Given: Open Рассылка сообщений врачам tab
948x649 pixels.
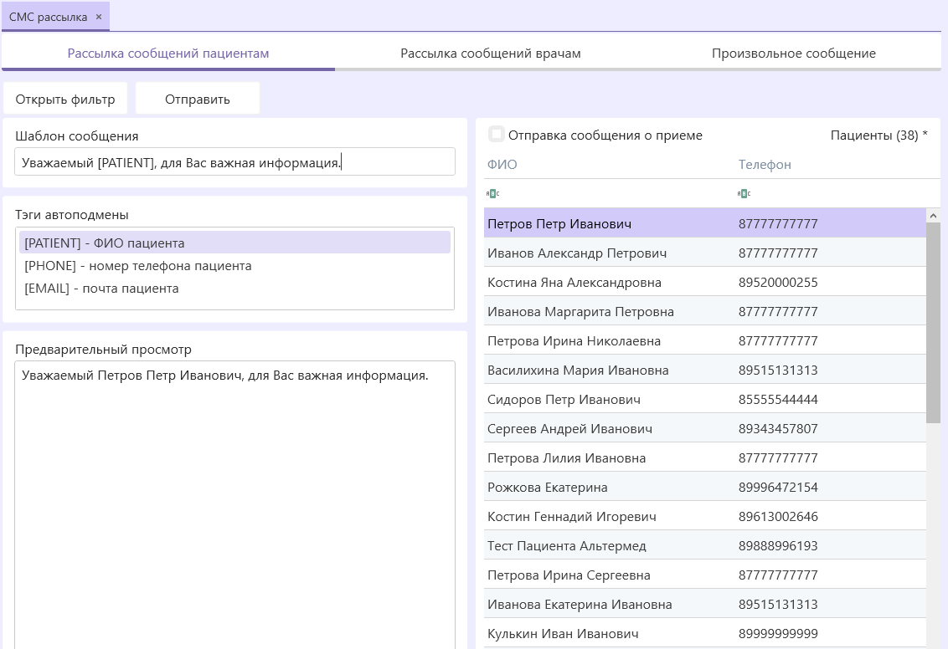Looking at the screenshot, I should [490, 54].
